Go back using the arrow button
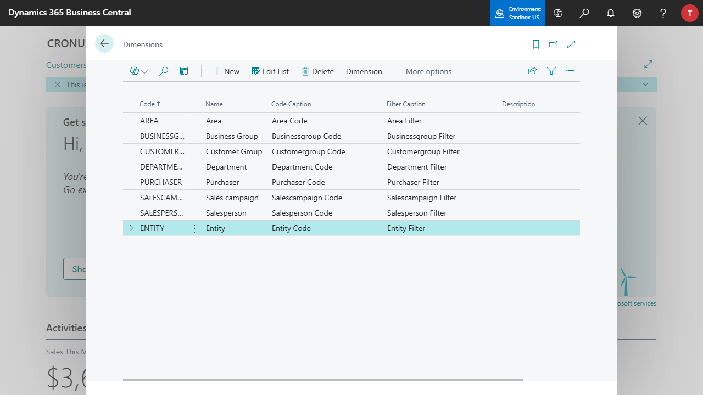The image size is (703, 395). [104, 44]
